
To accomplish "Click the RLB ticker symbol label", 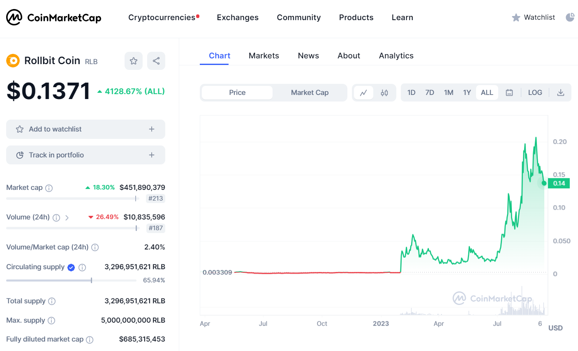I will pos(91,62).
